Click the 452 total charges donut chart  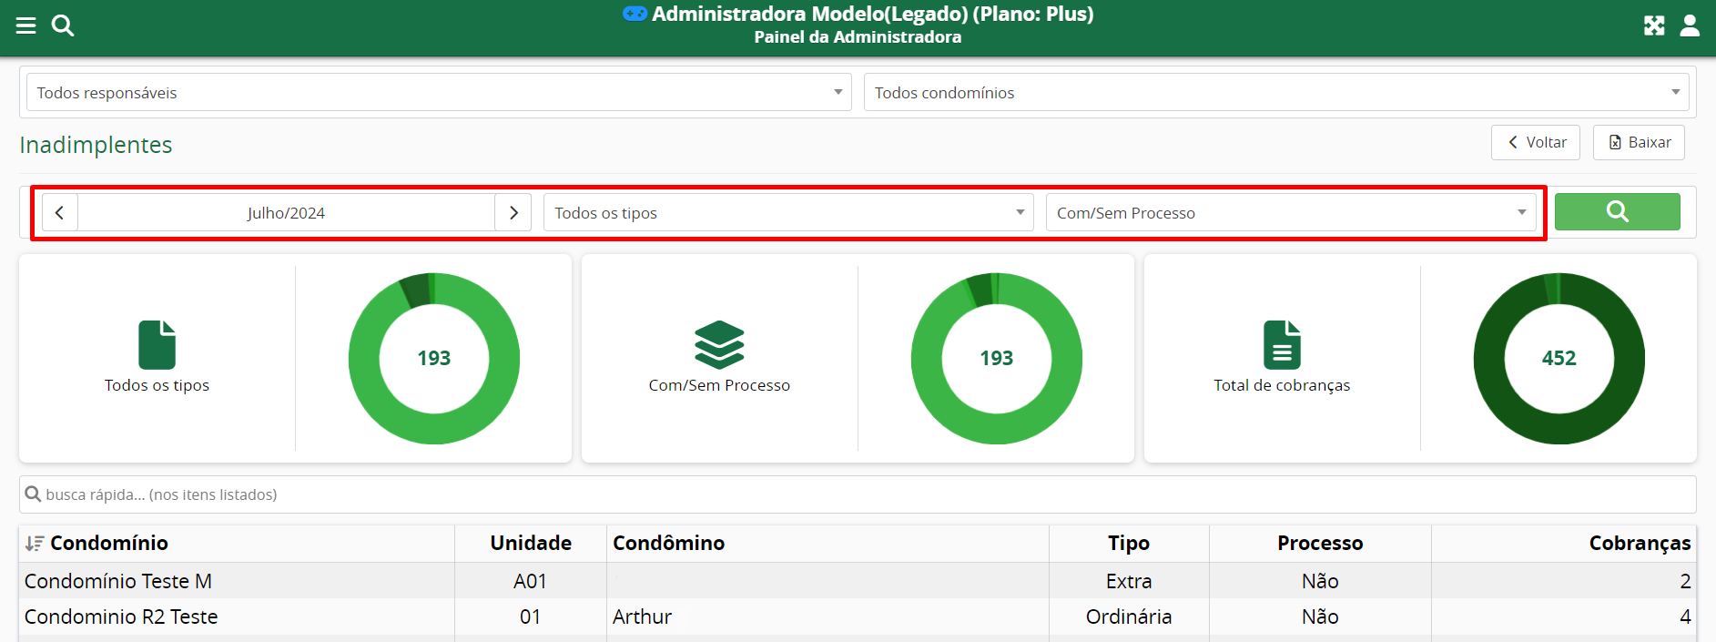[x=1559, y=359]
